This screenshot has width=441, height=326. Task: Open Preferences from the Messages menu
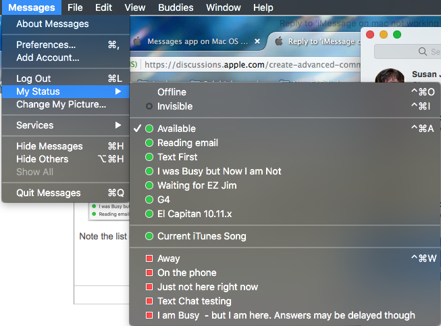click(66, 45)
